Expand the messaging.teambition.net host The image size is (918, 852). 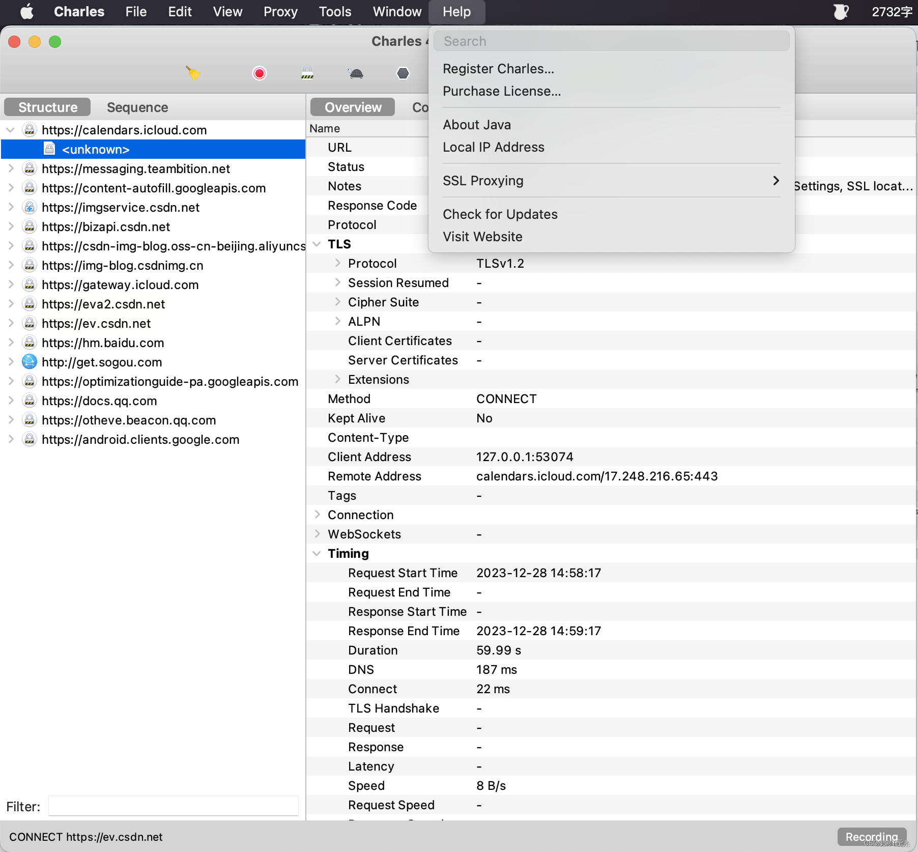(x=11, y=168)
